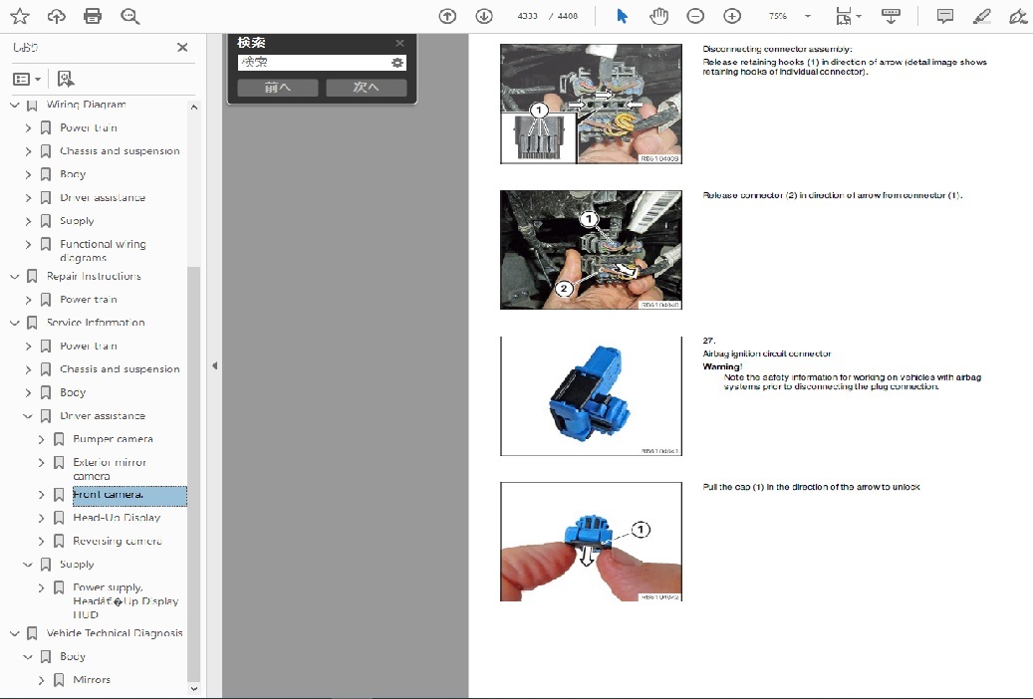1033x699 pixels.
Task: Click the star bookmark icon in toolbar
Action: pyautogui.click(x=20, y=16)
